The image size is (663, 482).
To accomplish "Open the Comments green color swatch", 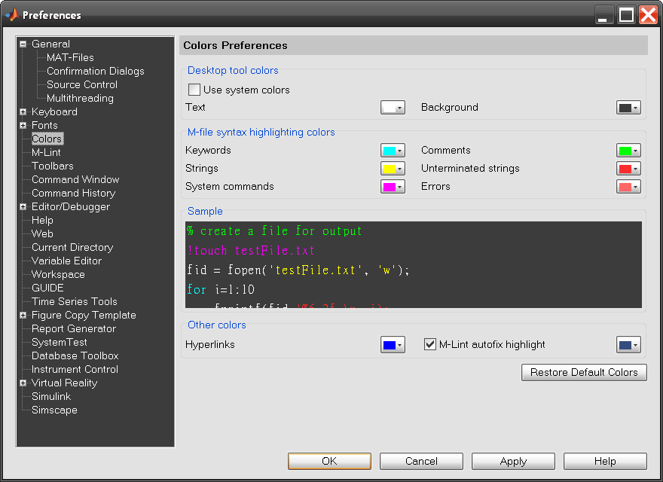I will (x=628, y=151).
